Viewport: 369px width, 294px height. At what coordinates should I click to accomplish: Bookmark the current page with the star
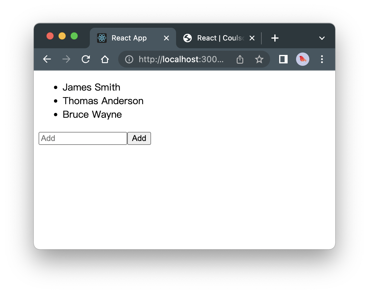(259, 59)
